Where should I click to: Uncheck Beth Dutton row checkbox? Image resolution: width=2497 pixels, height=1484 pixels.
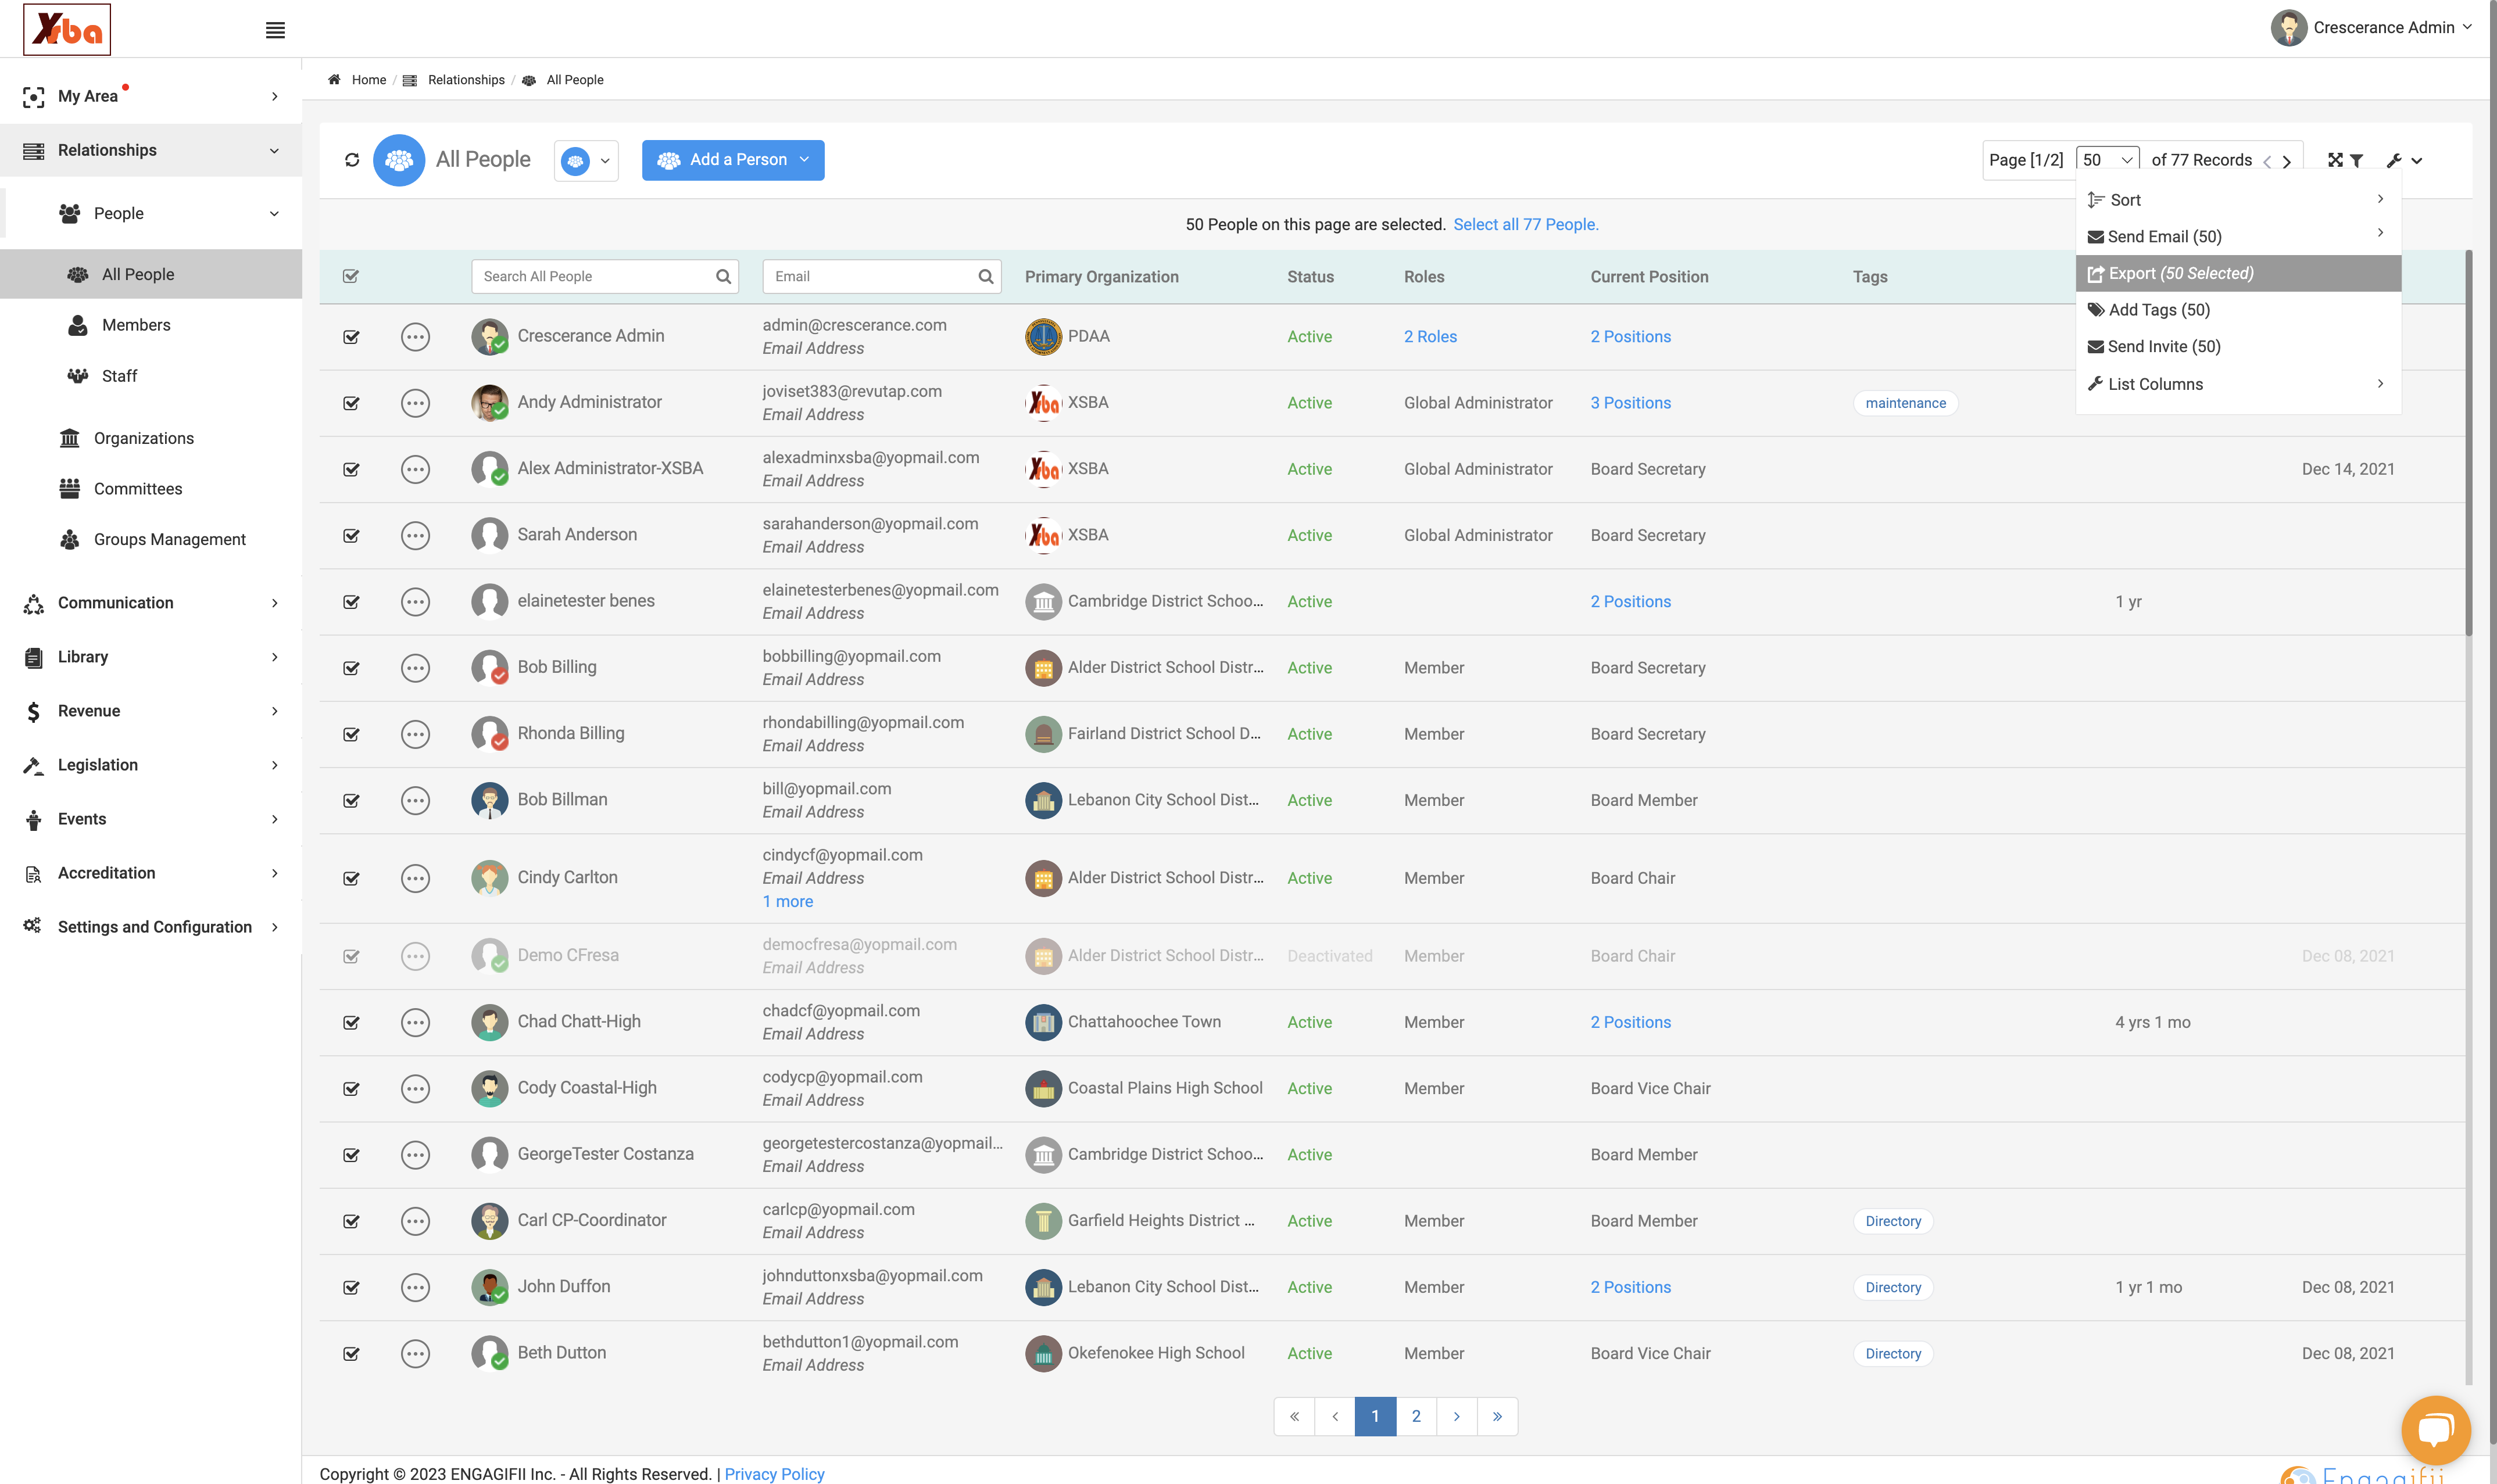(x=351, y=1354)
